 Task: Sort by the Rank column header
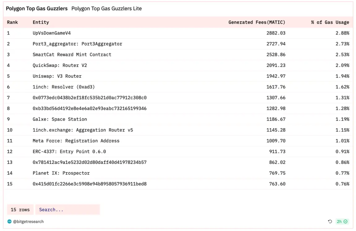[12, 22]
